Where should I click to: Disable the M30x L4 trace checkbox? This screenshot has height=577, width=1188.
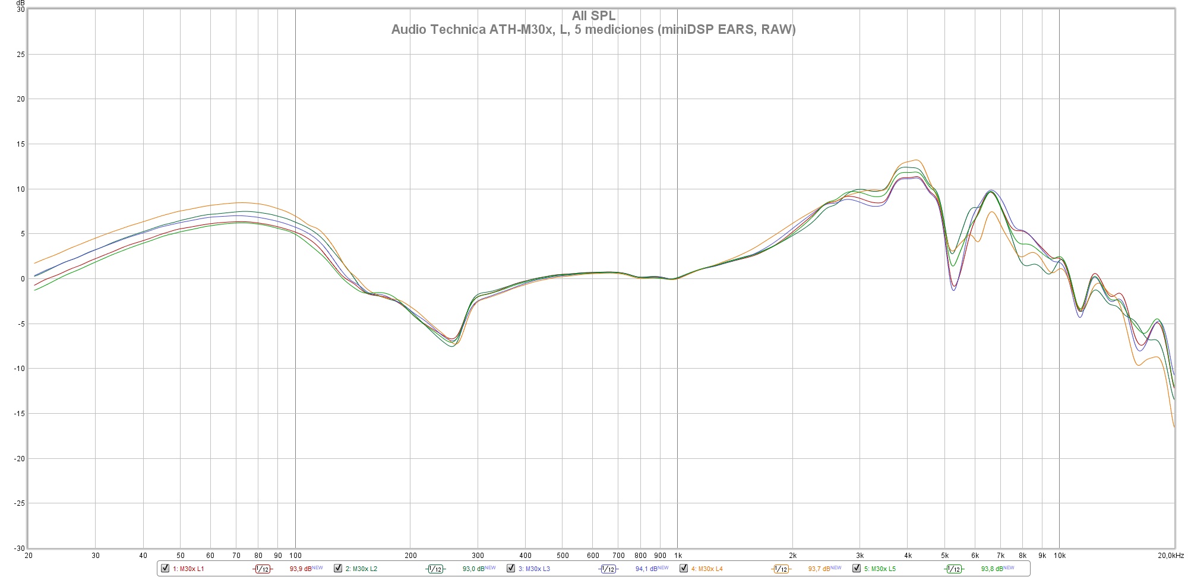click(684, 568)
